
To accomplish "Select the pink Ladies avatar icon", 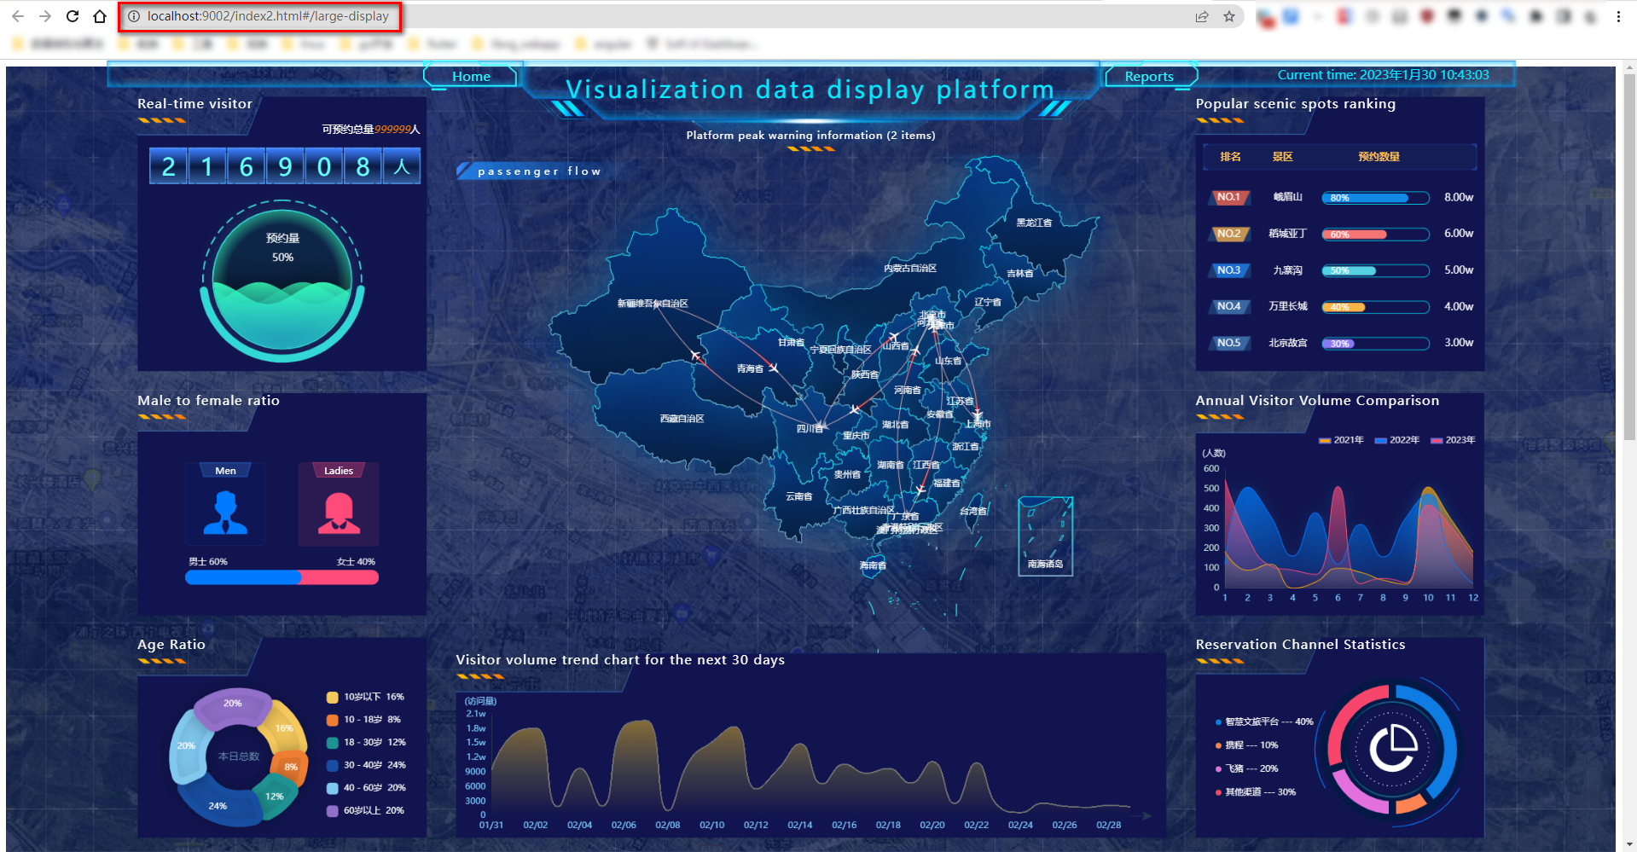I will [339, 513].
